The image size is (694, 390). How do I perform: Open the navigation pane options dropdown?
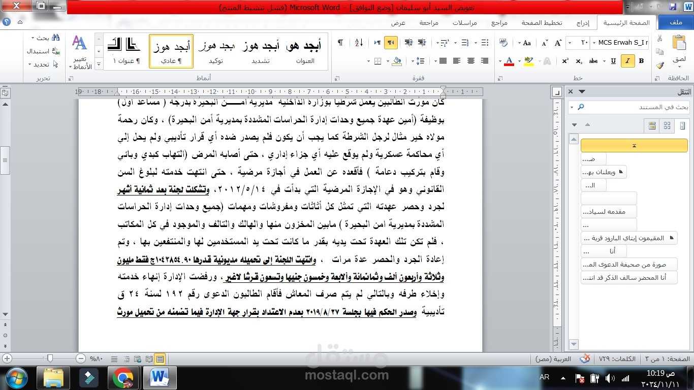pos(582,91)
